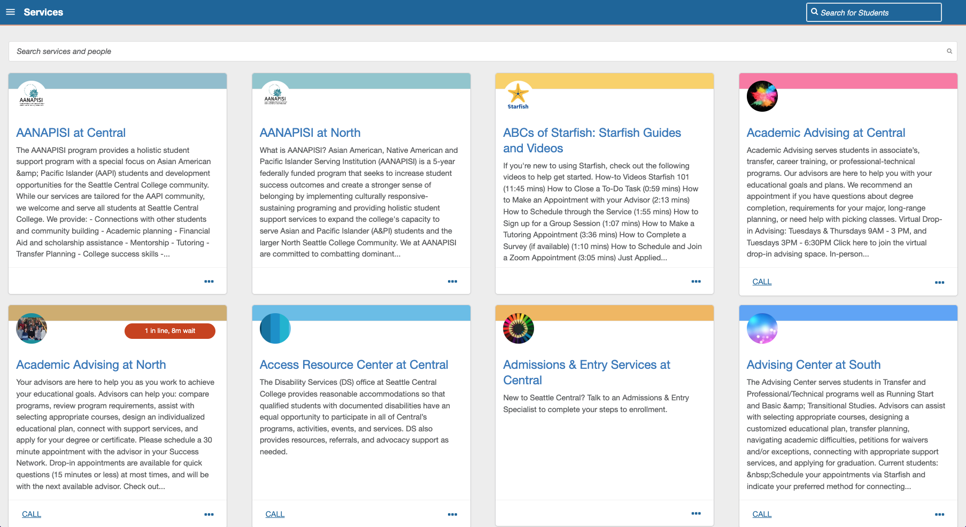The width and height of the screenshot is (966, 527).
Task: Open more options for AANAPISI at North
Action: [x=453, y=281]
